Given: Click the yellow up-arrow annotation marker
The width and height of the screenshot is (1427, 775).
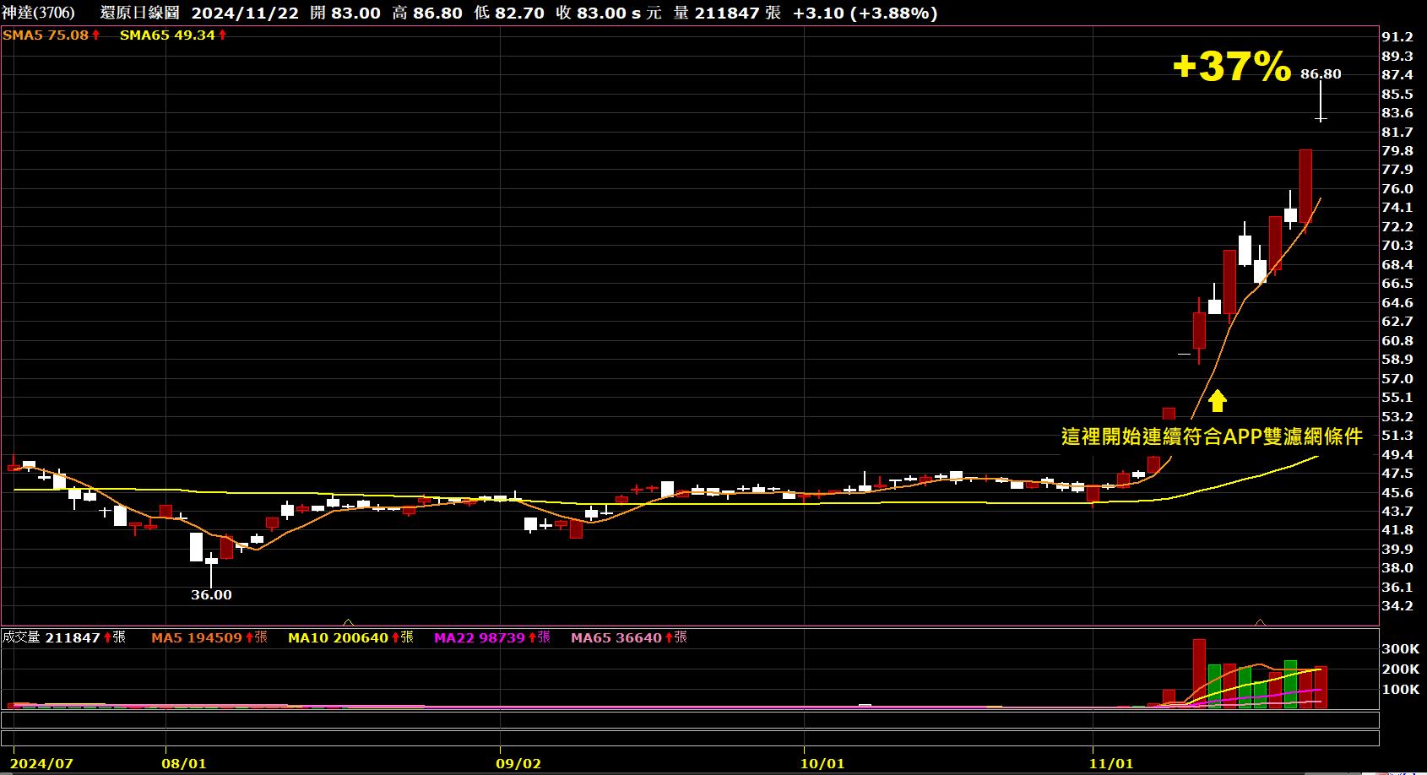Looking at the screenshot, I should pyautogui.click(x=1217, y=400).
